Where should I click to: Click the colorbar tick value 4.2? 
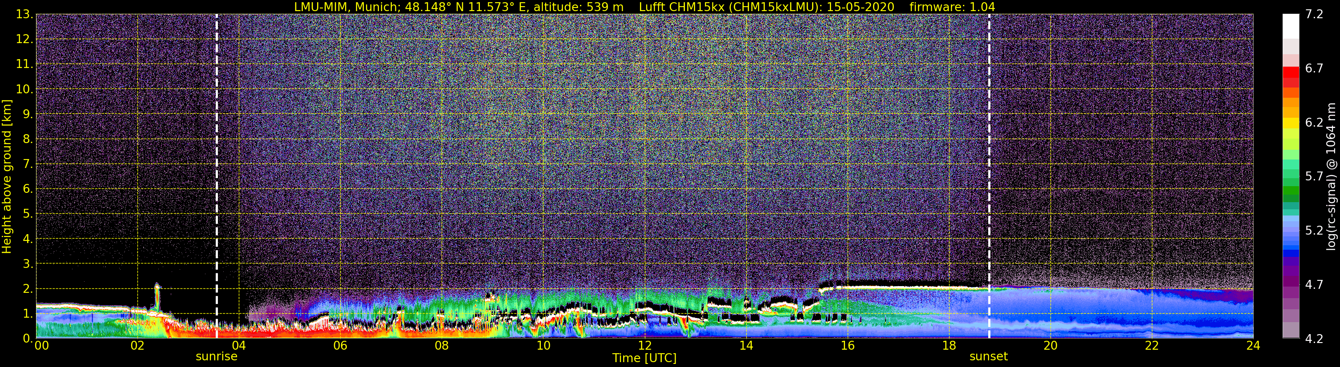pyautogui.click(x=1314, y=339)
